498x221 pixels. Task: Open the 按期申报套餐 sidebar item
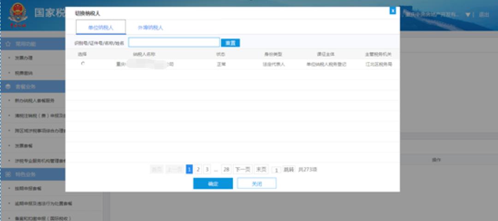click(x=28, y=189)
